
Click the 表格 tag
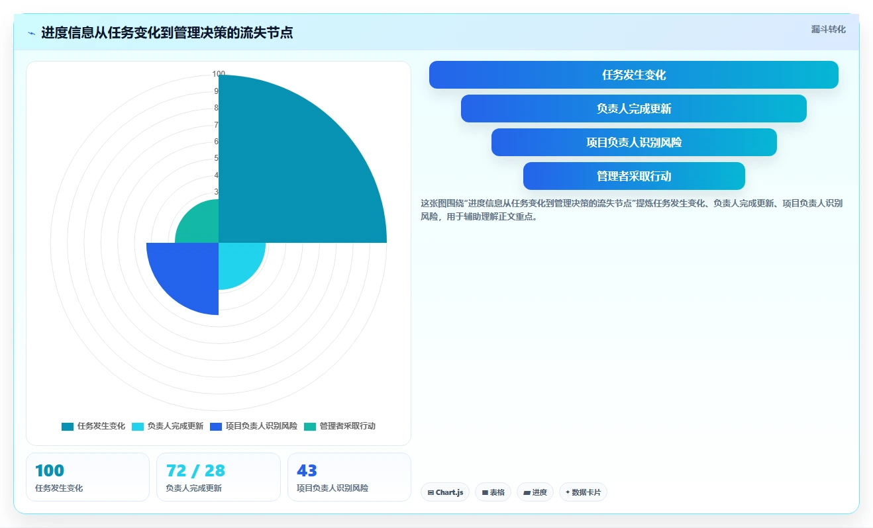point(493,492)
